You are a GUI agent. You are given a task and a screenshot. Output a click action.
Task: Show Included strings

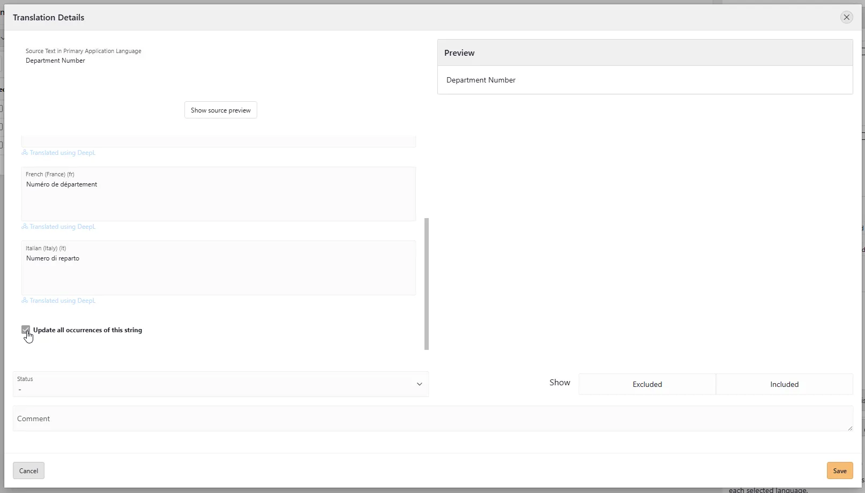[x=784, y=384]
